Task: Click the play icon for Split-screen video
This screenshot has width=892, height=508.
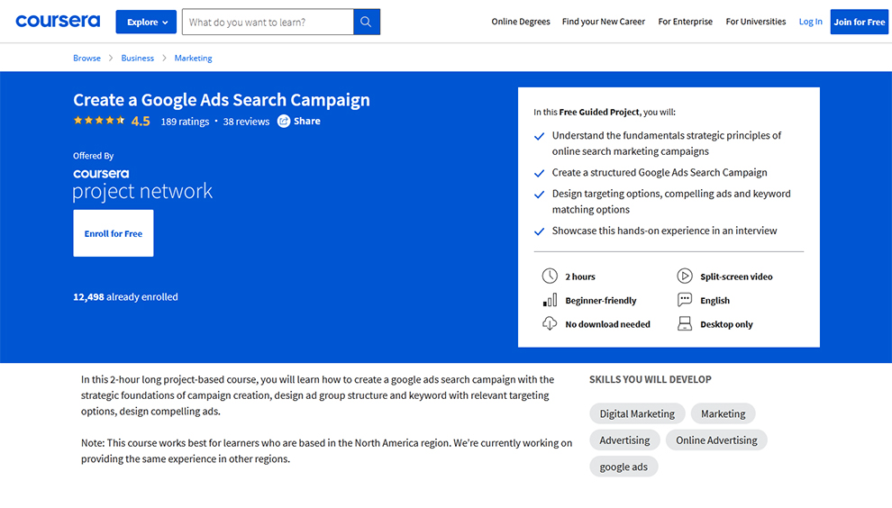Action: (685, 277)
